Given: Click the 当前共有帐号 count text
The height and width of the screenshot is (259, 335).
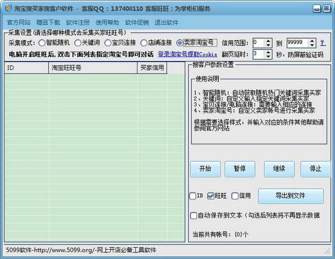Looking at the screenshot, I should pos(220,235).
